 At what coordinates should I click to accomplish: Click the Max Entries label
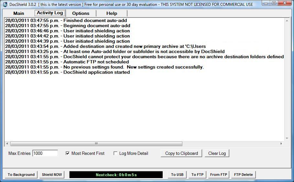tap(19, 153)
